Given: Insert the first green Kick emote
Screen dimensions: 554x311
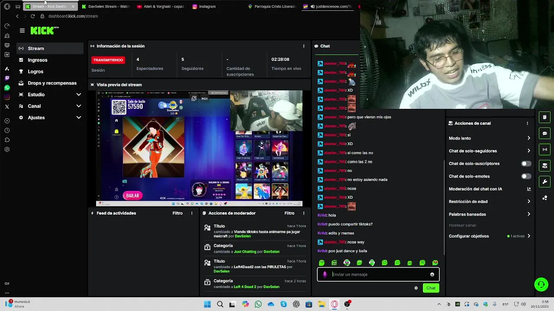Looking at the screenshot, I should click(322, 263).
